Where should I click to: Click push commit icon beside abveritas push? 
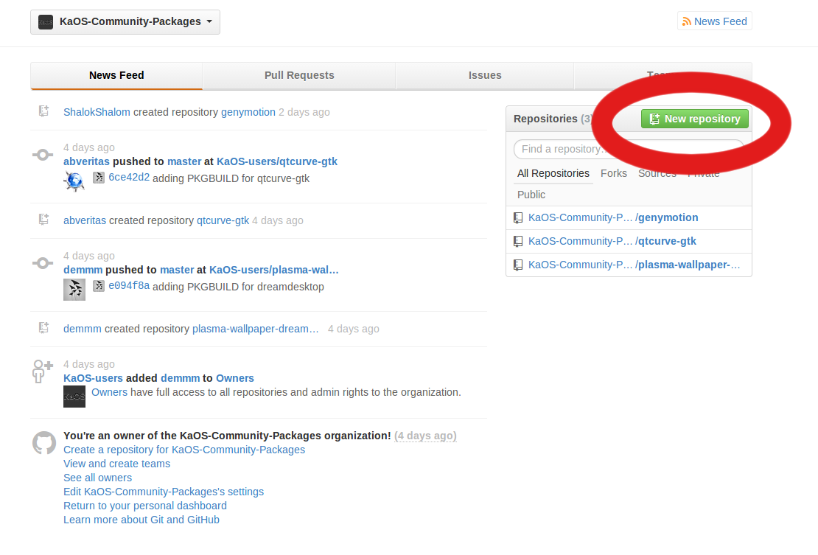[43, 154]
